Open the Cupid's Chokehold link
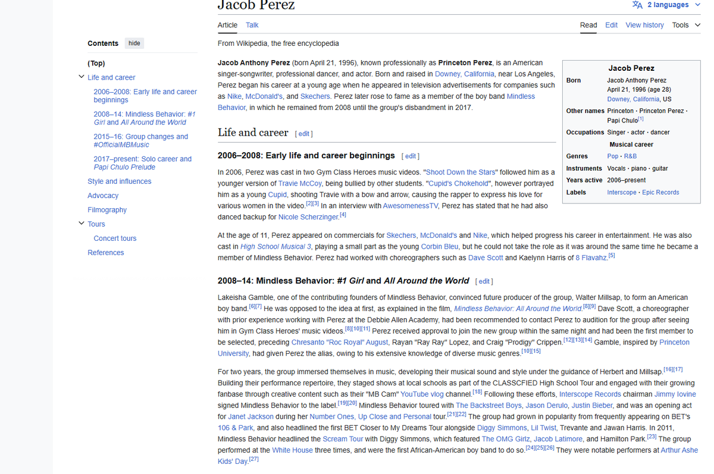 (x=458, y=183)
